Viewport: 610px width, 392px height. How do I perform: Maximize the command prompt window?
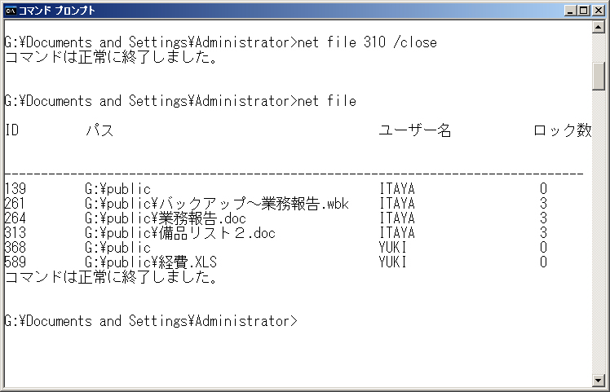point(584,11)
